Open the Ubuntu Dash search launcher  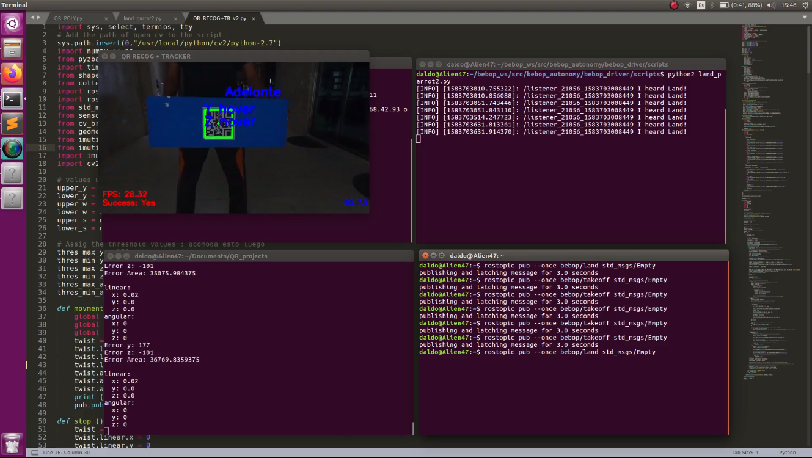[x=13, y=24]
